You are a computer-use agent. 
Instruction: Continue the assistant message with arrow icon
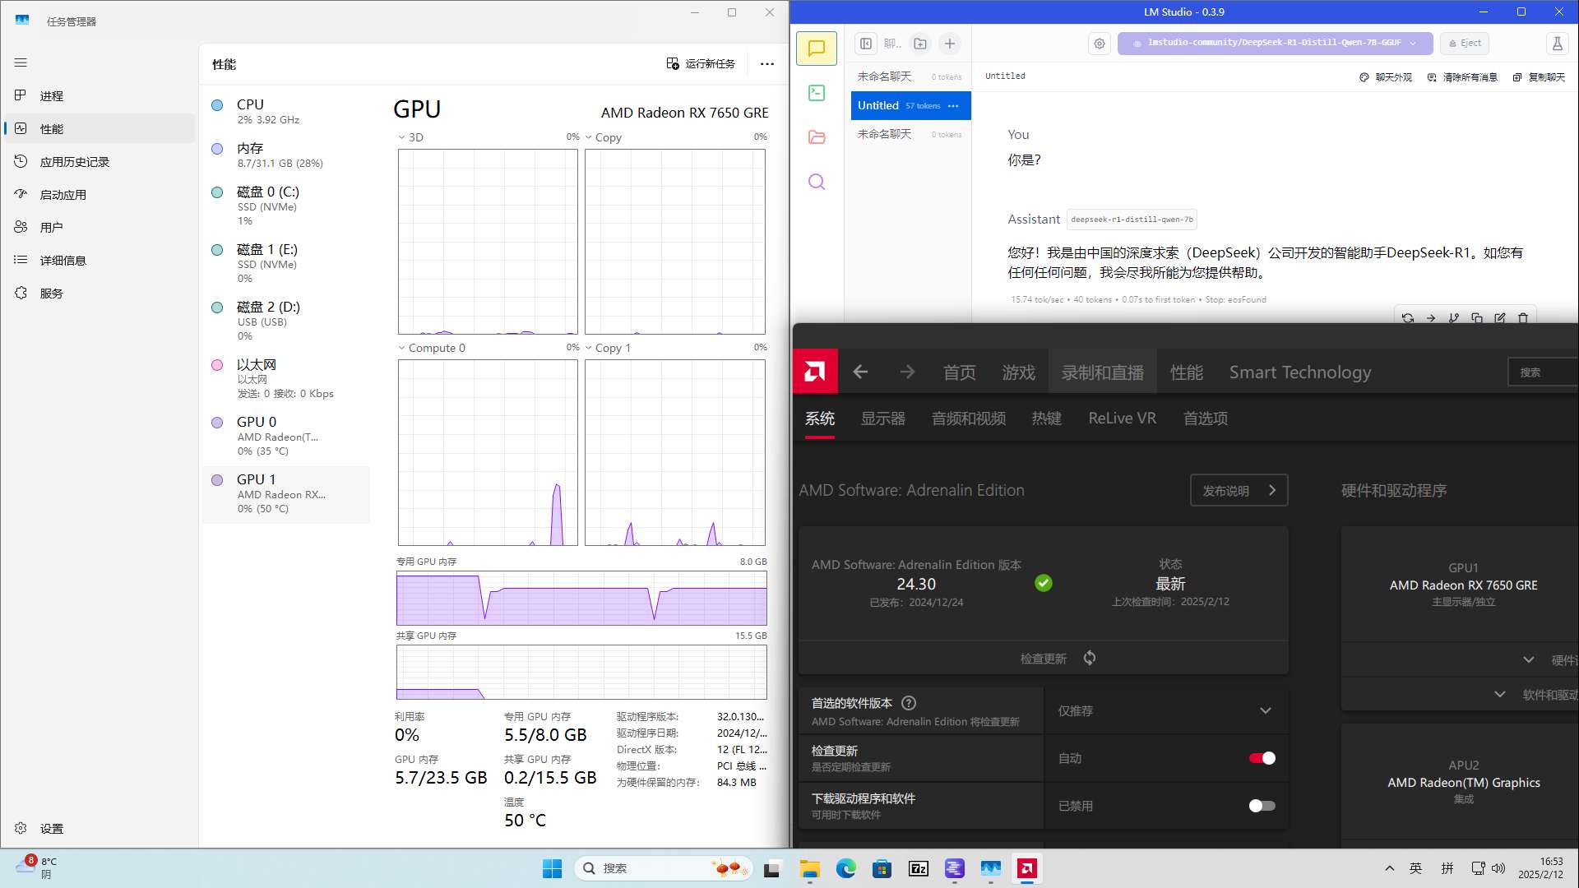[x=1431, y=317]
